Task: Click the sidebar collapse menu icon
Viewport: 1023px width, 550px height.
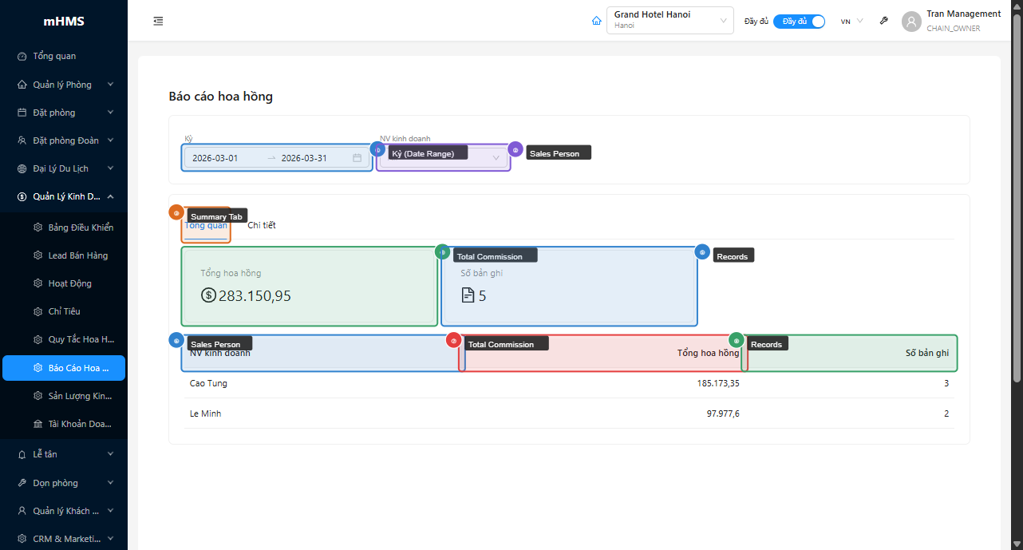Action: pyautogui.click(x=158, y=22)
